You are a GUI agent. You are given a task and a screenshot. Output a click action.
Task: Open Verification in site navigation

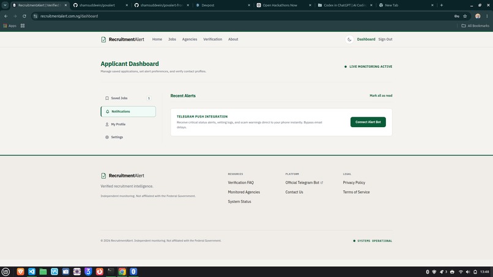point(212,39)
